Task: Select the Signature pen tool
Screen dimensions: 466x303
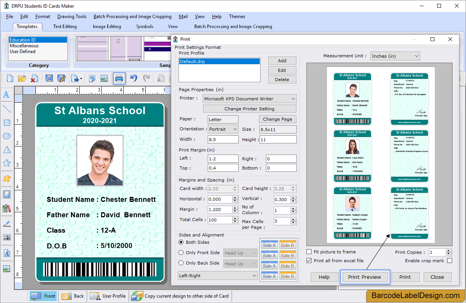Action: (6, 223)
